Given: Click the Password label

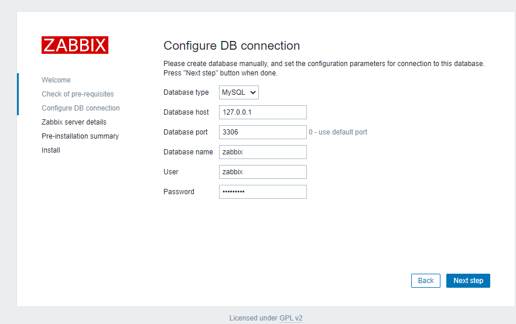Looking at the screenshot, I should (x=179, y=192).
